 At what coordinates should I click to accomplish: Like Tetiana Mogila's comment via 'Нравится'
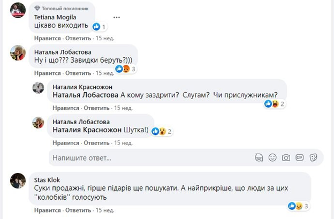coord(47,39)
